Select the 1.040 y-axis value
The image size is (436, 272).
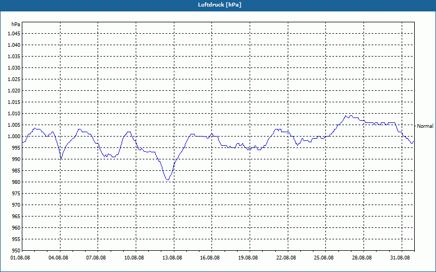14,45
